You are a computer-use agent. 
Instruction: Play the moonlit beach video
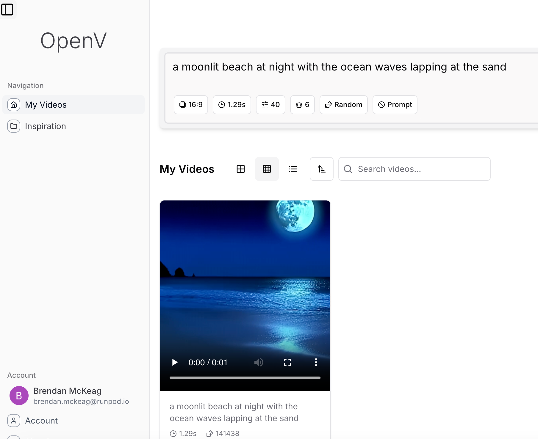coord(175,362)
